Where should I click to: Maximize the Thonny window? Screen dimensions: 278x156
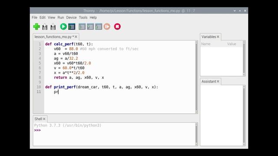point(240,11)
